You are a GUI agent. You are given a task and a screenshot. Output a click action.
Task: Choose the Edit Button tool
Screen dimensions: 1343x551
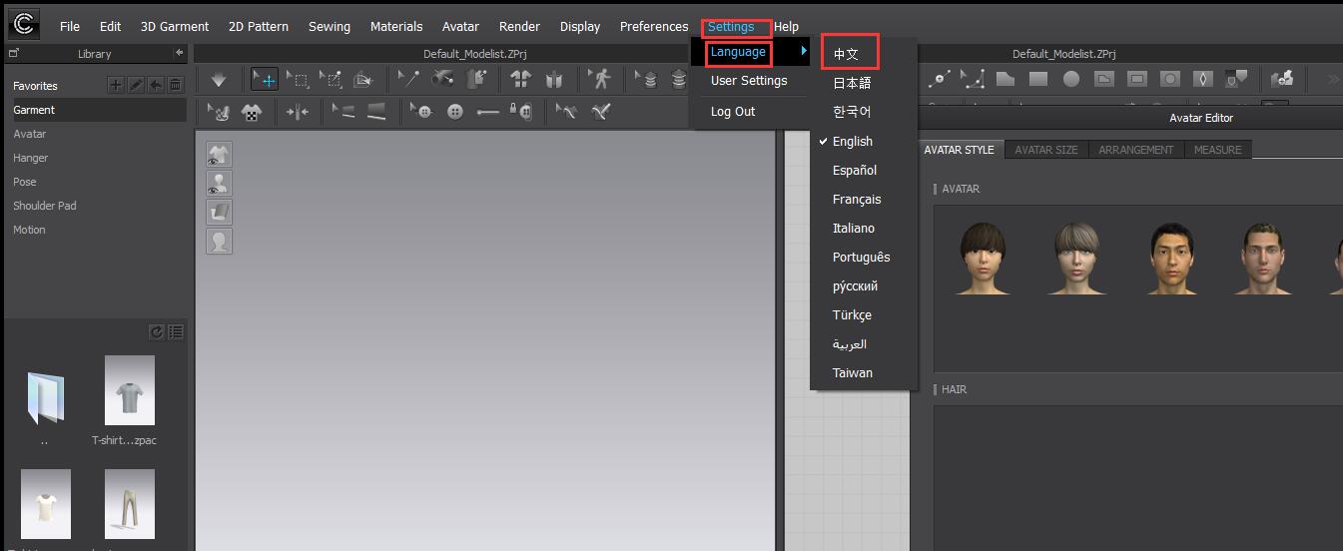[421, 112]
